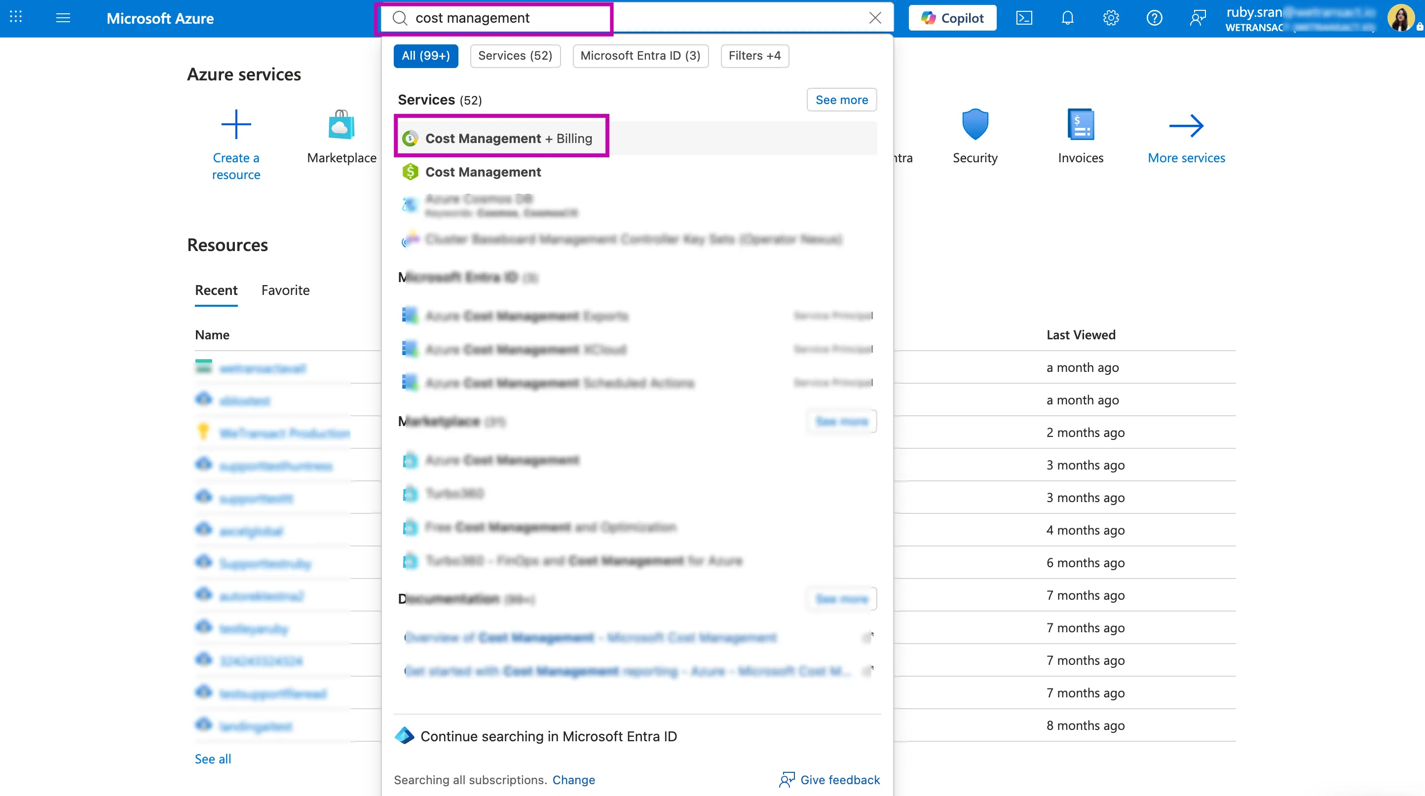The width and height of the screenshot is (1425, 796).
Task: Open the feedback person icon in header
Action: pyautogui.click(x=1198, y=18)
